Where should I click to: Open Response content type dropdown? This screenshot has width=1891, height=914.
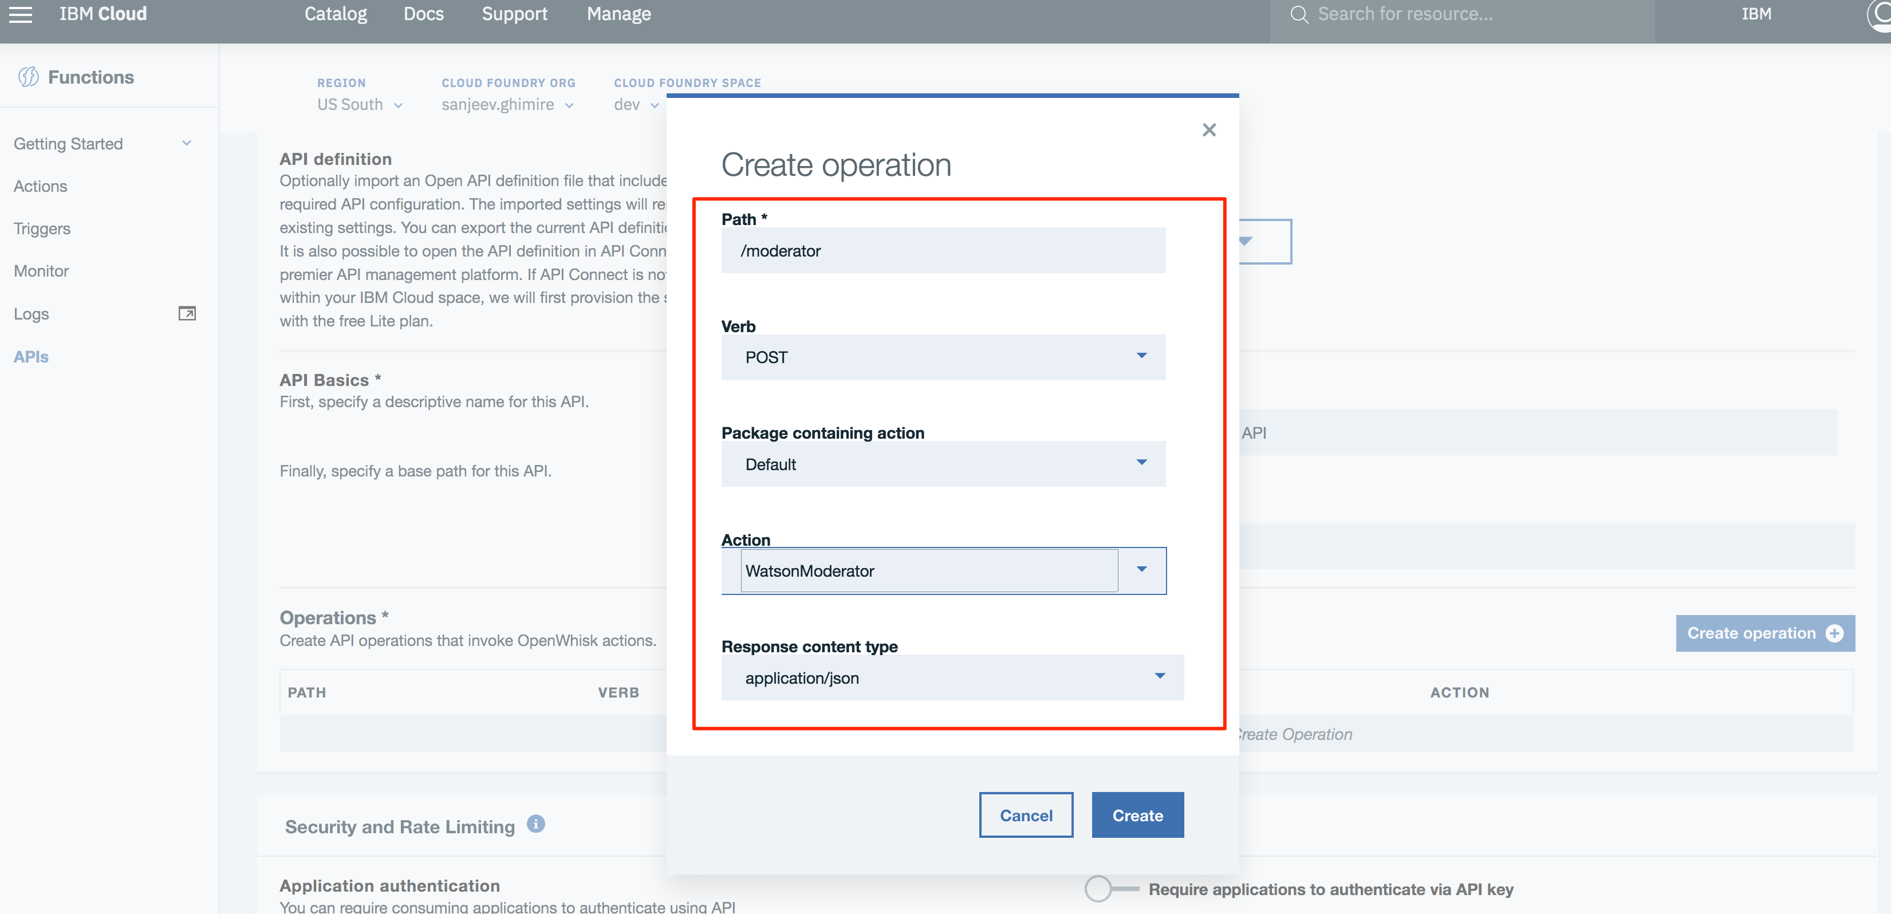pyautogui.click(x=952, y=677)
